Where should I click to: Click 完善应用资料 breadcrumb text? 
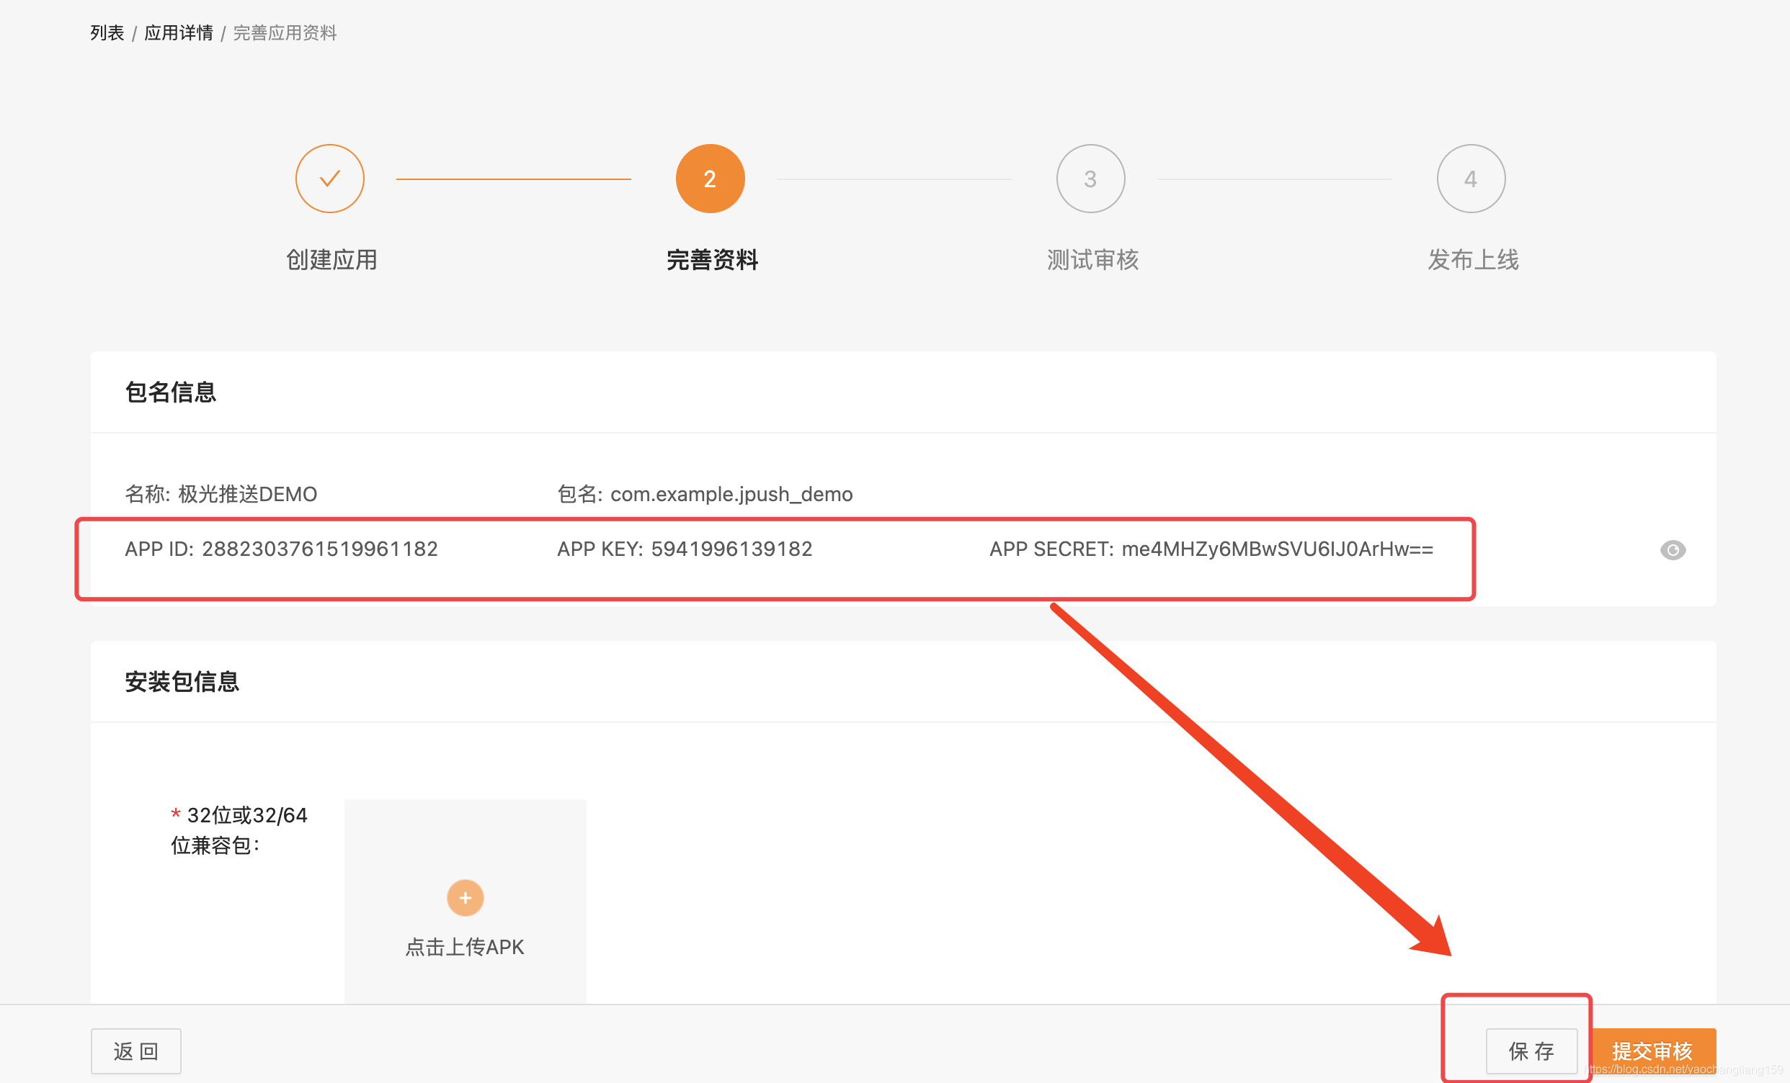[x=285, y=32]
